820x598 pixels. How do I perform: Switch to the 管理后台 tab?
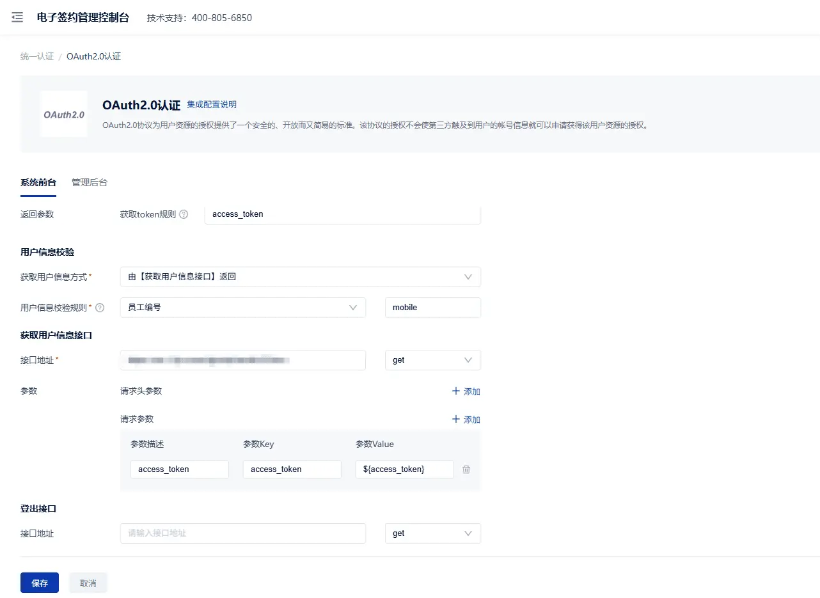(90, 183)
